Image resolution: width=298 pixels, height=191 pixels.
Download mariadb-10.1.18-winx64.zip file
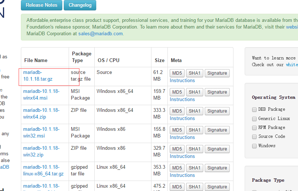(41, 114)
